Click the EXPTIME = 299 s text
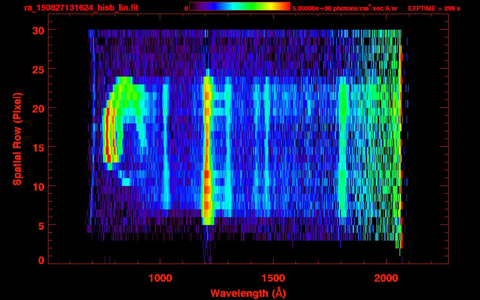This screenshot has width=480, height=300. click(434, 8)
